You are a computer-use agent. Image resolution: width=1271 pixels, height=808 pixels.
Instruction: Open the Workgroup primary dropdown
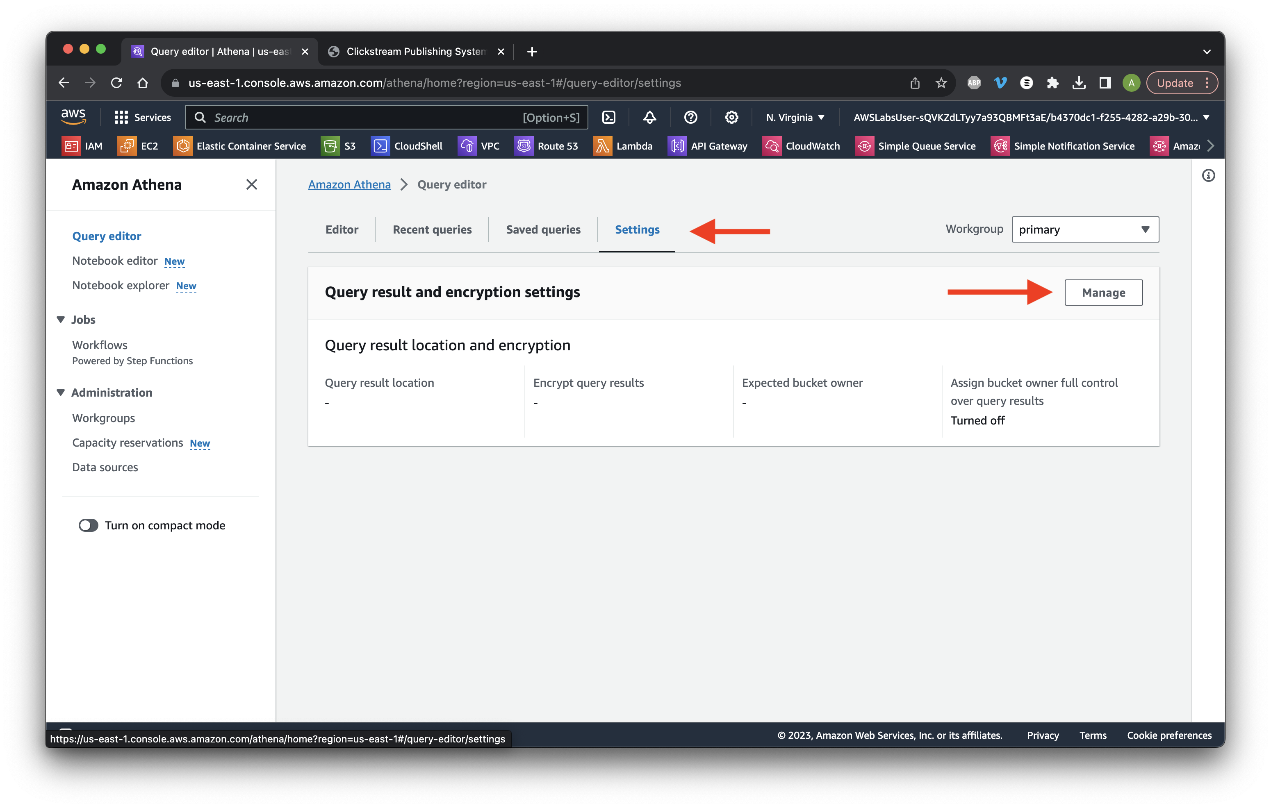(1085, 229)
